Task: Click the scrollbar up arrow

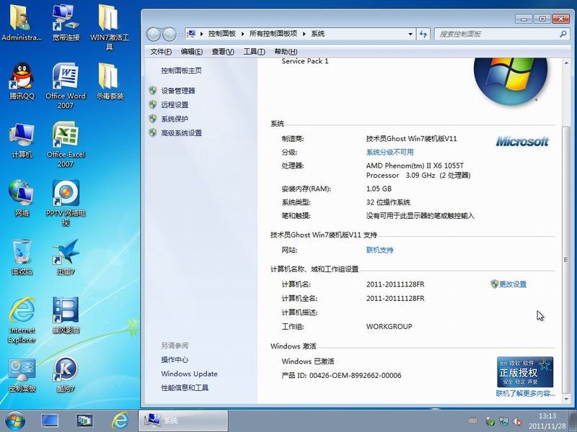Action: coord(566,63)
